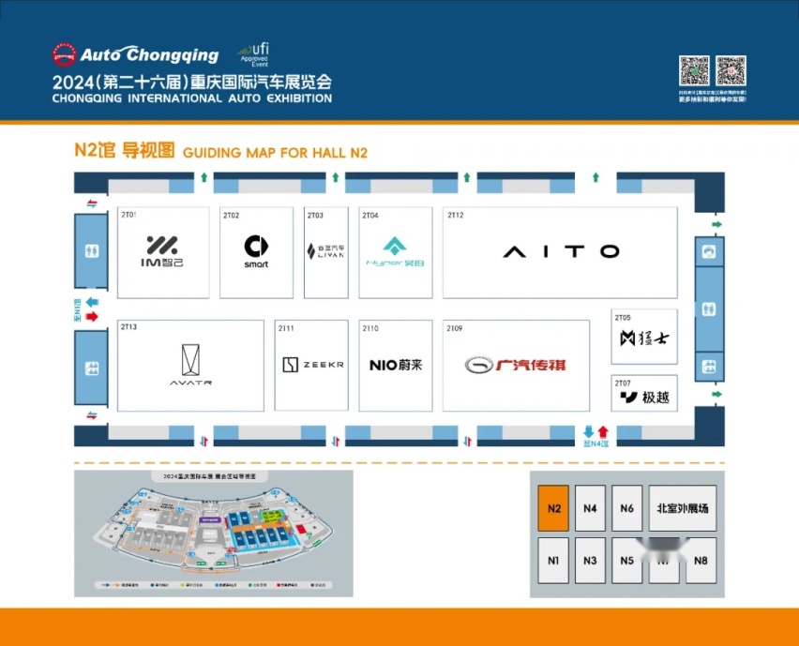This screenshot has height=646, width=799.
Task: Click the N2馆 导视图 heading
Action: (x=125, y=150)
